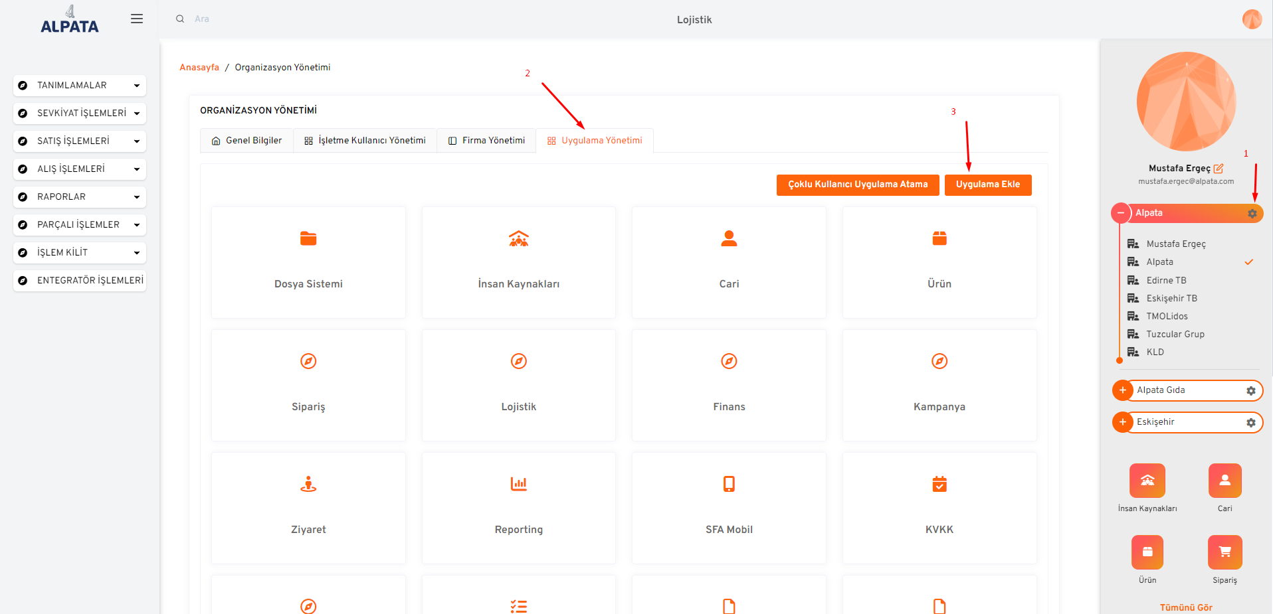Switch to the Firma Yönetimi tab

(486, 141)
